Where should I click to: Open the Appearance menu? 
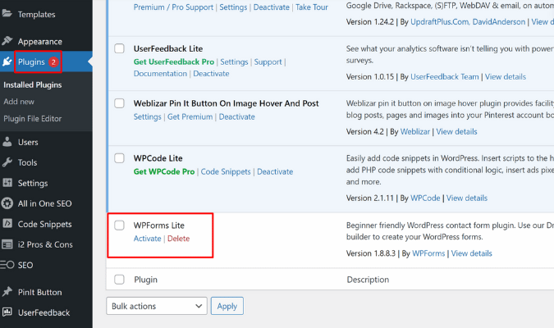point(40,42)
